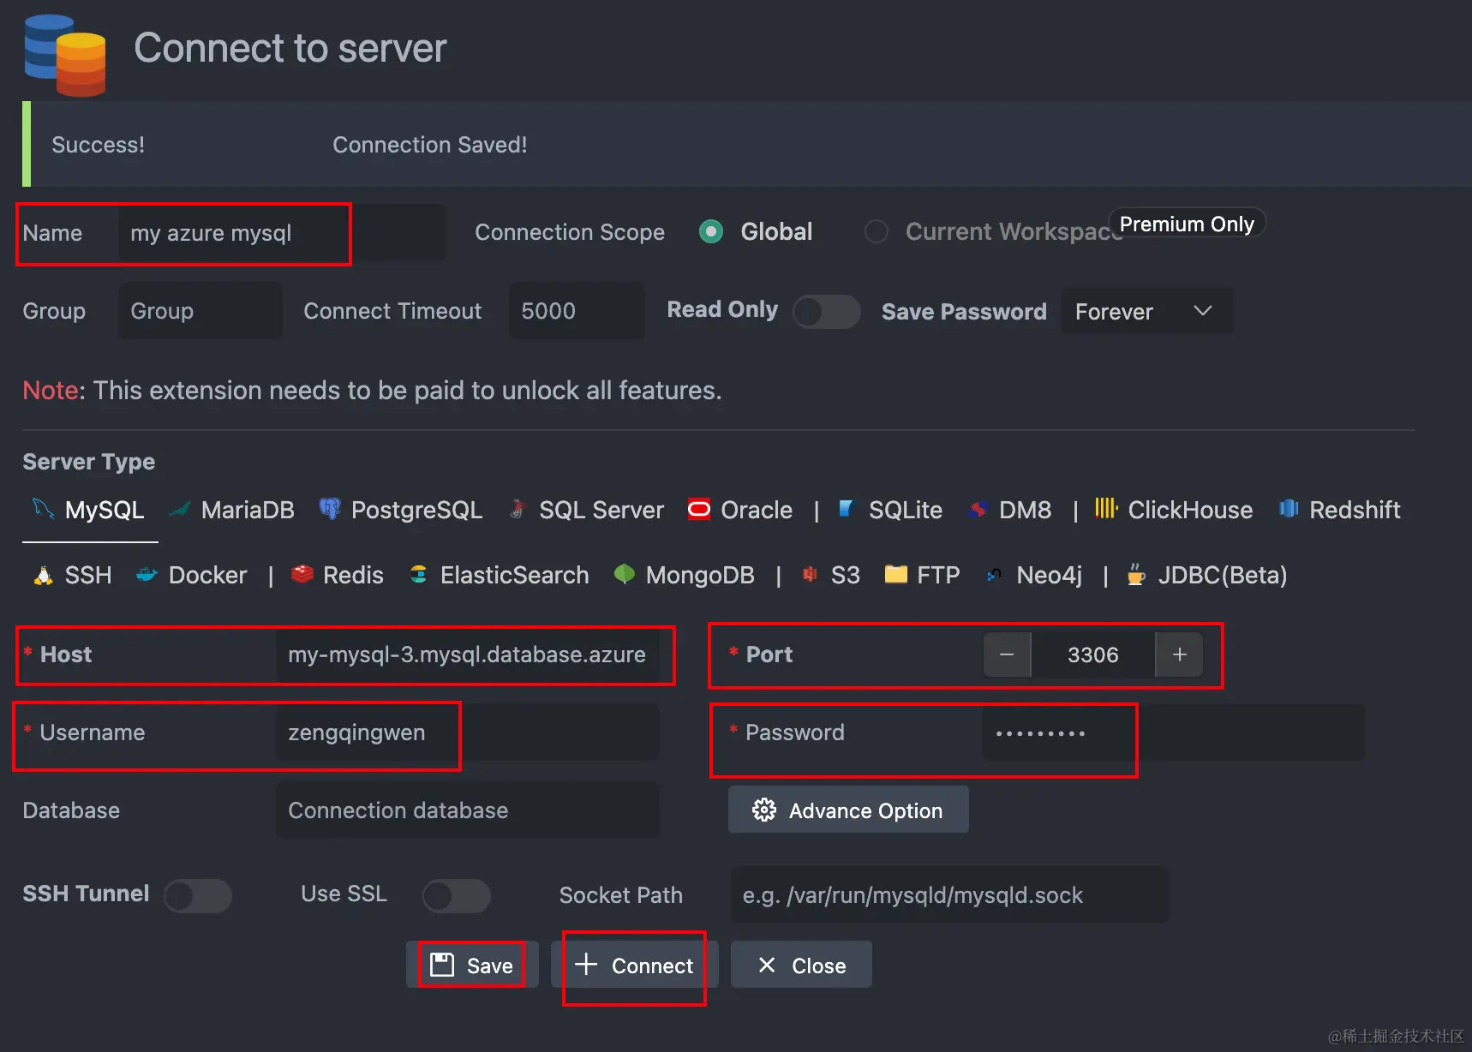Click the Connection database field
Screen dimensions: 1472x1052
[467, 810]
